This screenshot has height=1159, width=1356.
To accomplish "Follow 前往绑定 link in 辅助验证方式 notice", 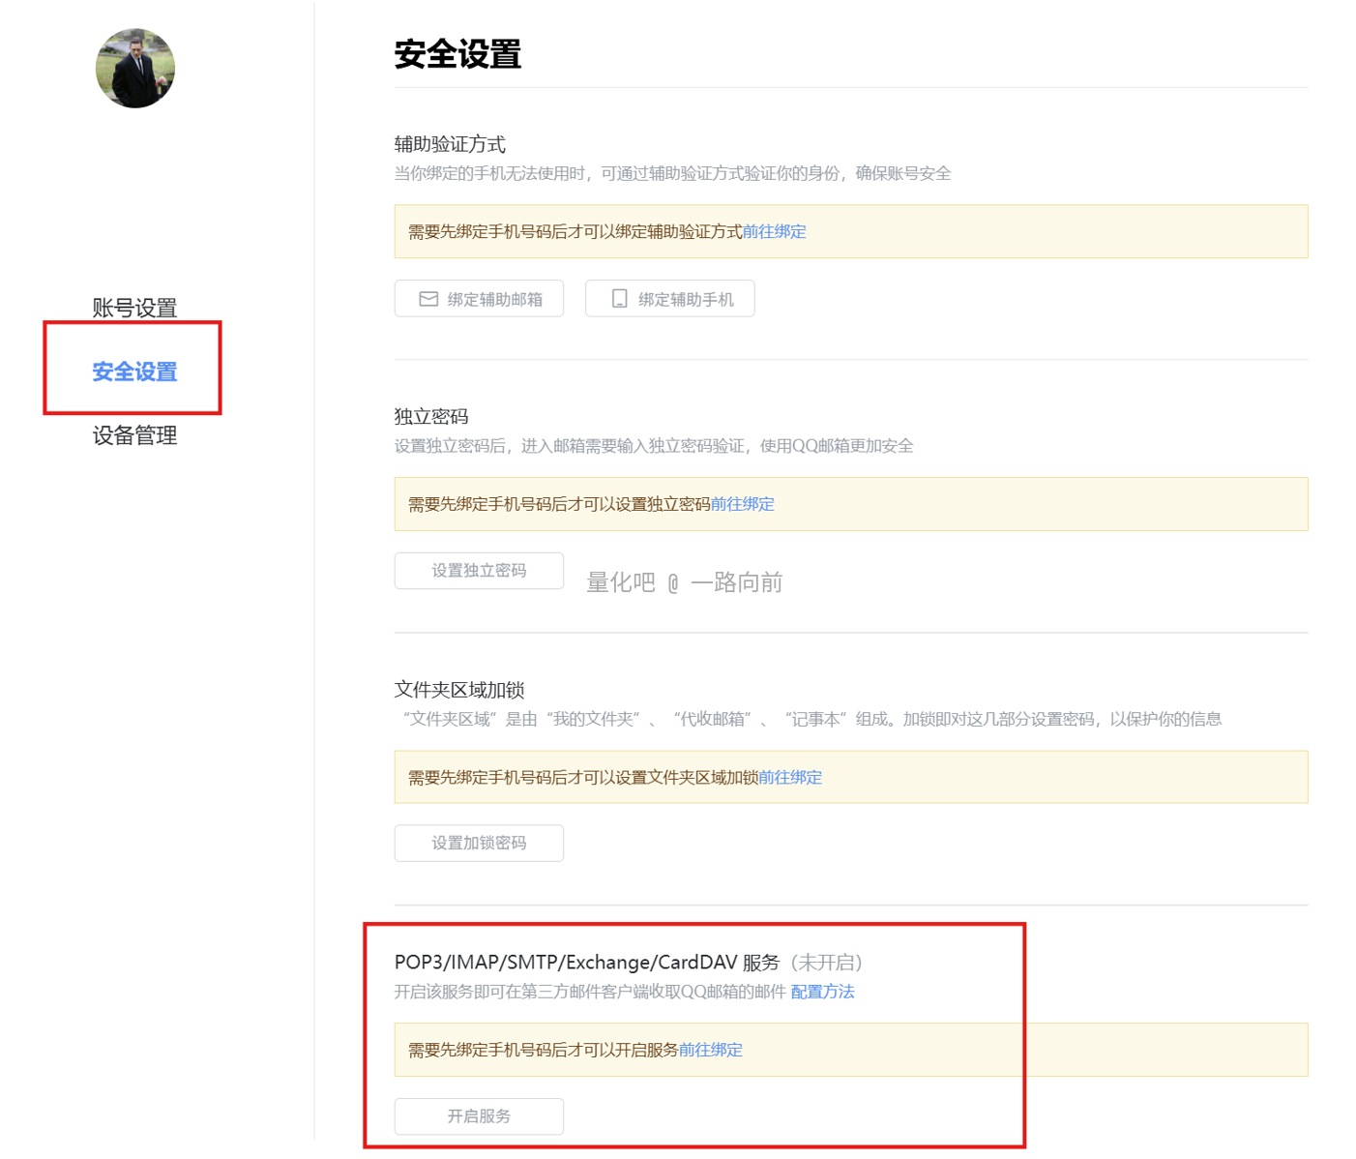I will [x=774, y=231].
